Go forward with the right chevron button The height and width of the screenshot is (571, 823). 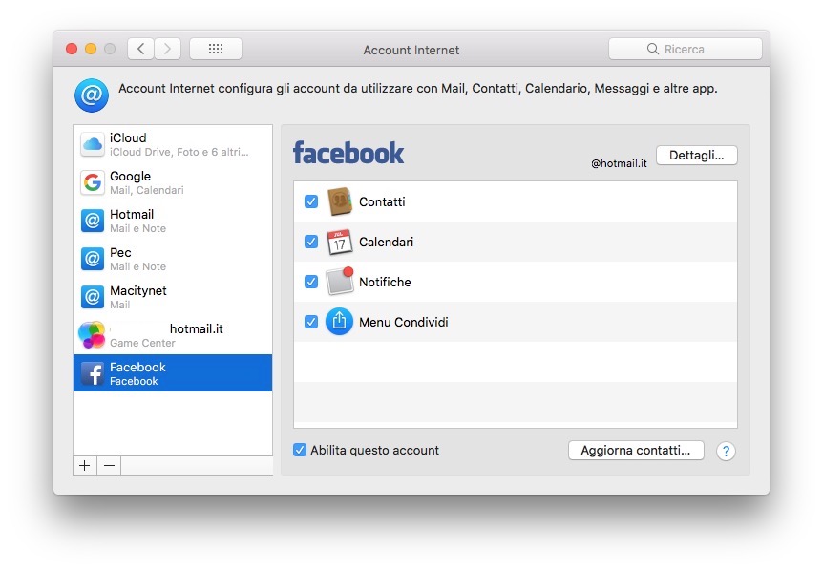tap(167, 49)
